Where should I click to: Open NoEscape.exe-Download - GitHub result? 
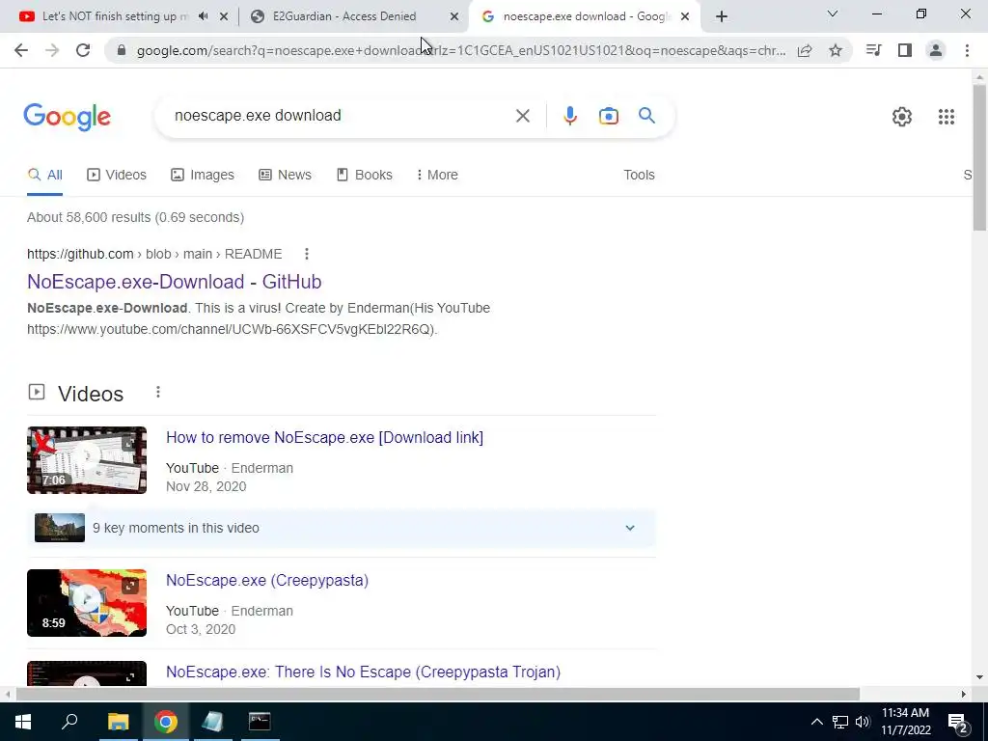(174, 282)
